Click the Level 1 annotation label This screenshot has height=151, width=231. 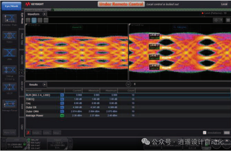[154, 57]
